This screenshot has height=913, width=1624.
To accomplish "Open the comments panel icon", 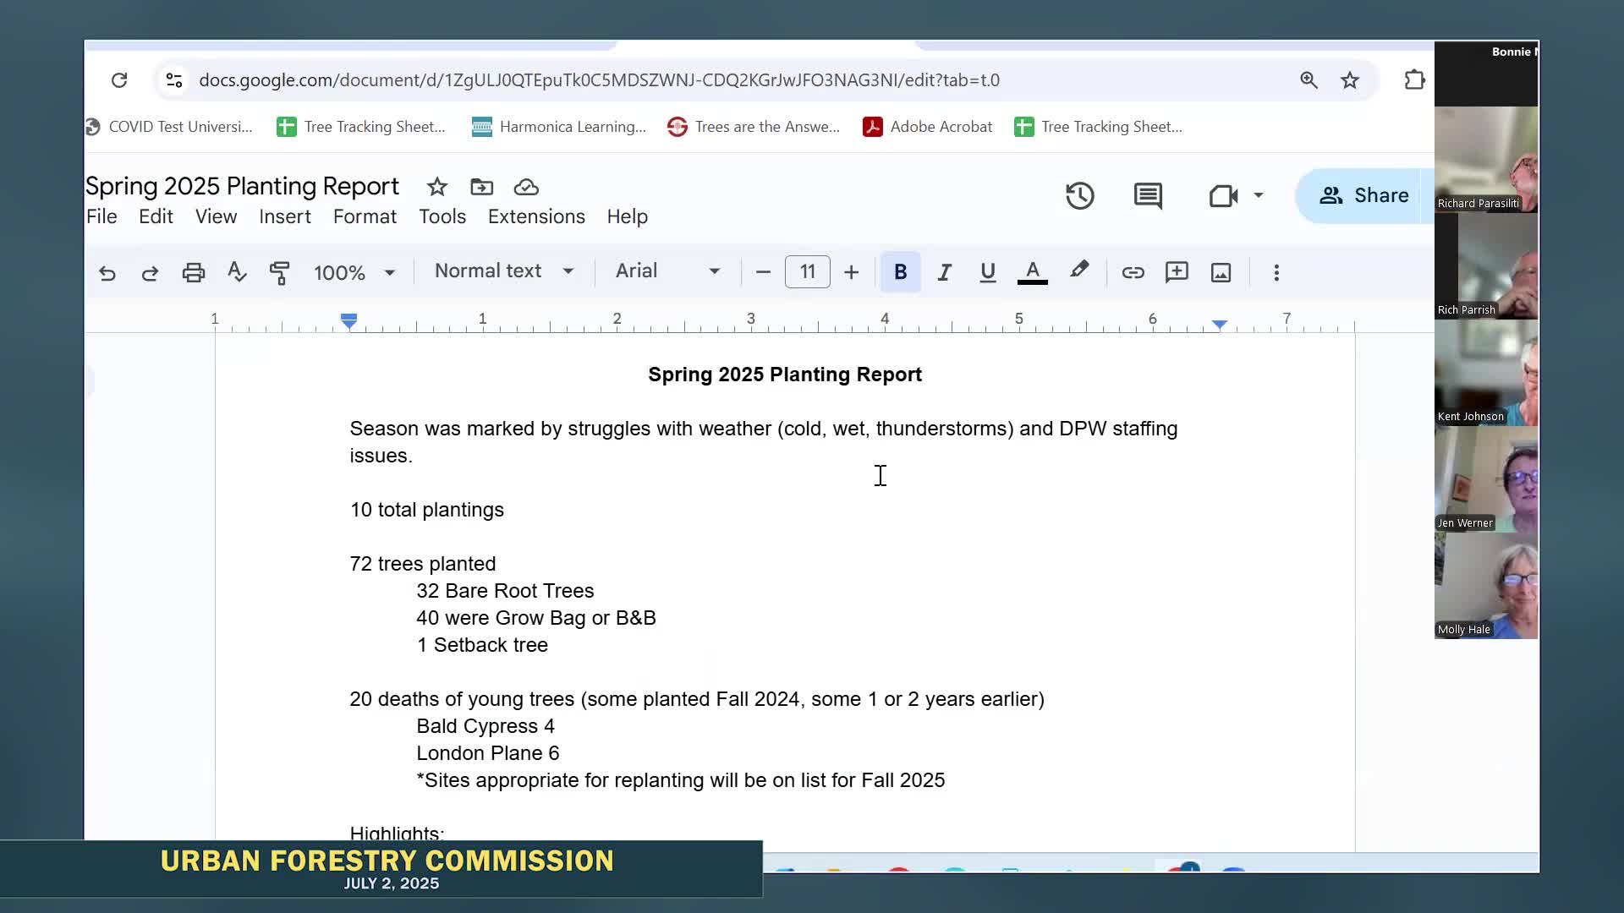I will [x=1148, y=196].
